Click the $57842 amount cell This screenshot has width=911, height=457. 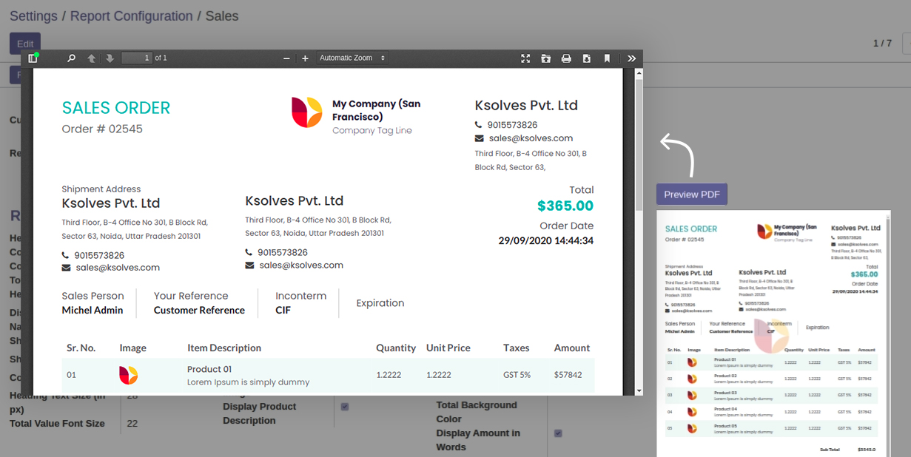tap(568, 375)
